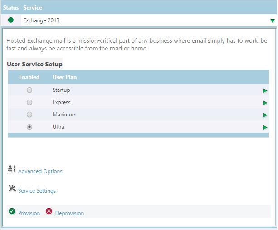278x230 pixels.
Task: Expand the Startup plan details arrow
Action: (265, 90)
